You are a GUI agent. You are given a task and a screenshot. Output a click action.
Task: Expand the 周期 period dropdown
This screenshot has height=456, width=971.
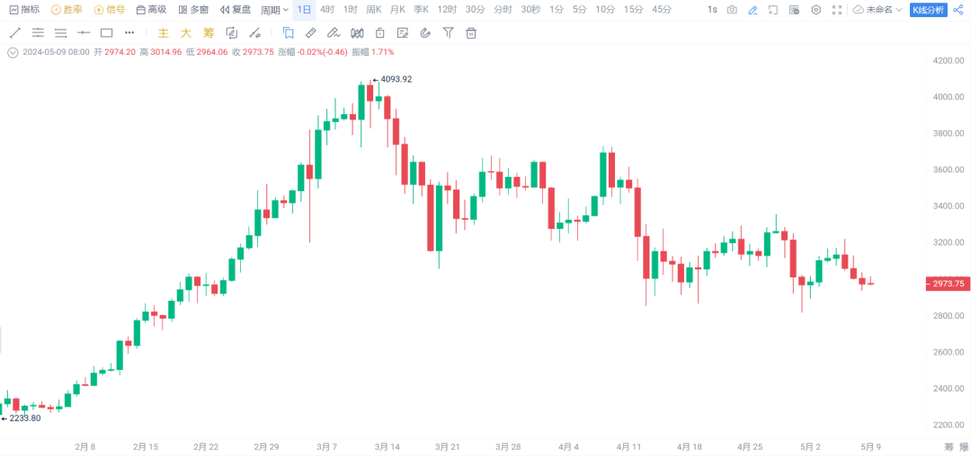[x=274, y=10]
